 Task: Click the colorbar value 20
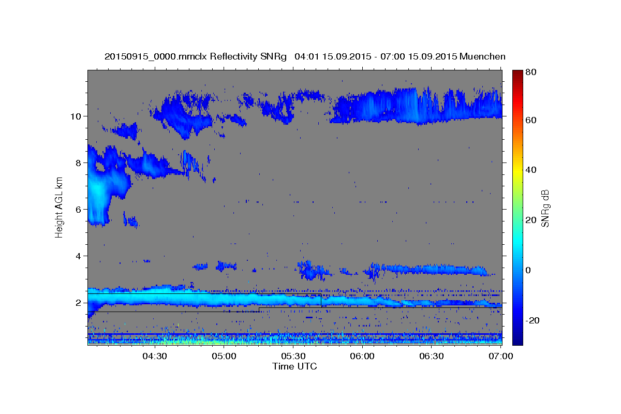coord(531,220)
